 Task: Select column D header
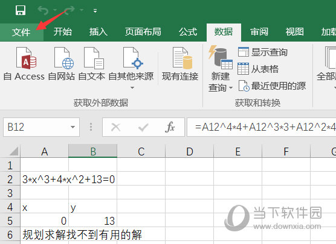point(190,152)
